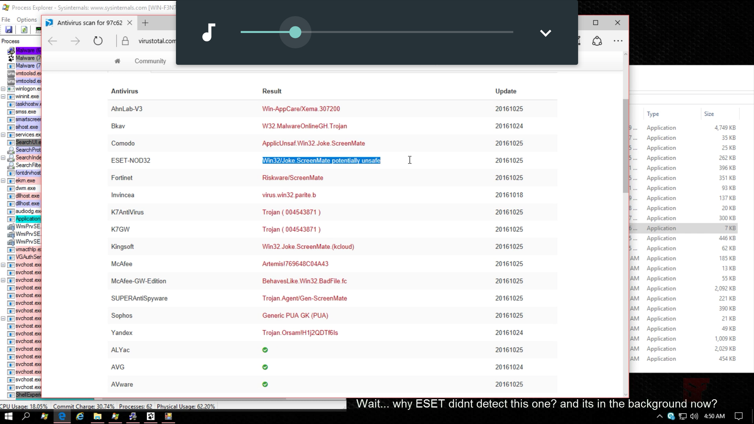754x424 pixels.
Task: Expand the volume overlay chevron
Action: pos(545,33)
